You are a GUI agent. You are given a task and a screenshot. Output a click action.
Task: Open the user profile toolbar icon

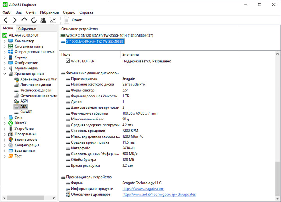43,20
